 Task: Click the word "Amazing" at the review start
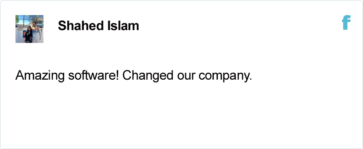tap(40, 76)
